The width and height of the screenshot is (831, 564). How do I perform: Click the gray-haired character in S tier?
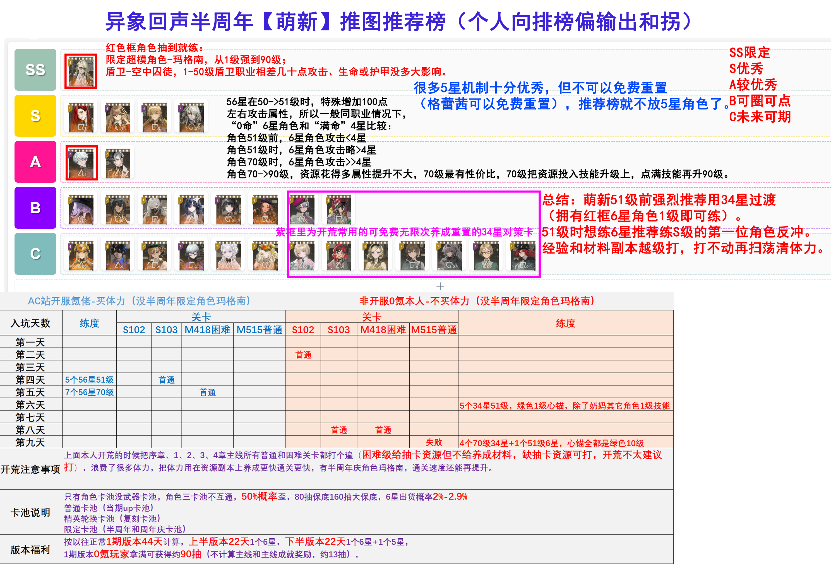[x=191, y=117]
